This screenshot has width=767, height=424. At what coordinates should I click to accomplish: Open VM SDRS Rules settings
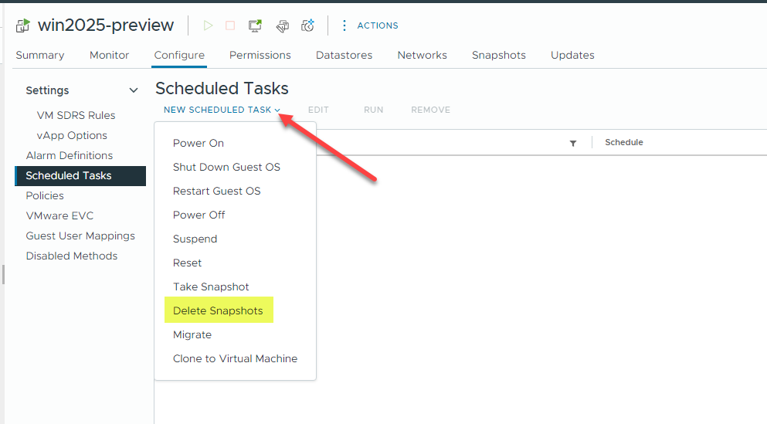pyautogui.click(x=76, y=115)
